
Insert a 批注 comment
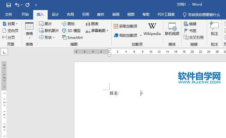point(214,29)
